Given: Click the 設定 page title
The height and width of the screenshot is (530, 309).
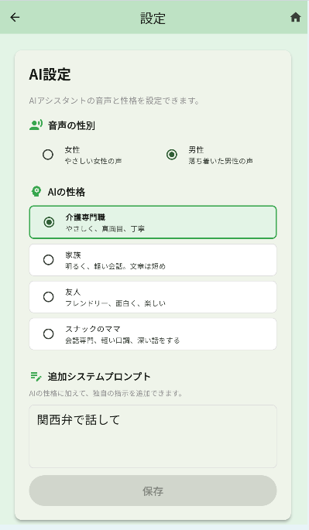Looking at the screenshot, I should [153, 19].
